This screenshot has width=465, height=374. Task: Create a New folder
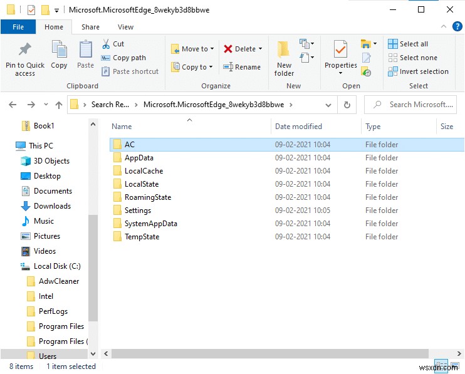284,60
